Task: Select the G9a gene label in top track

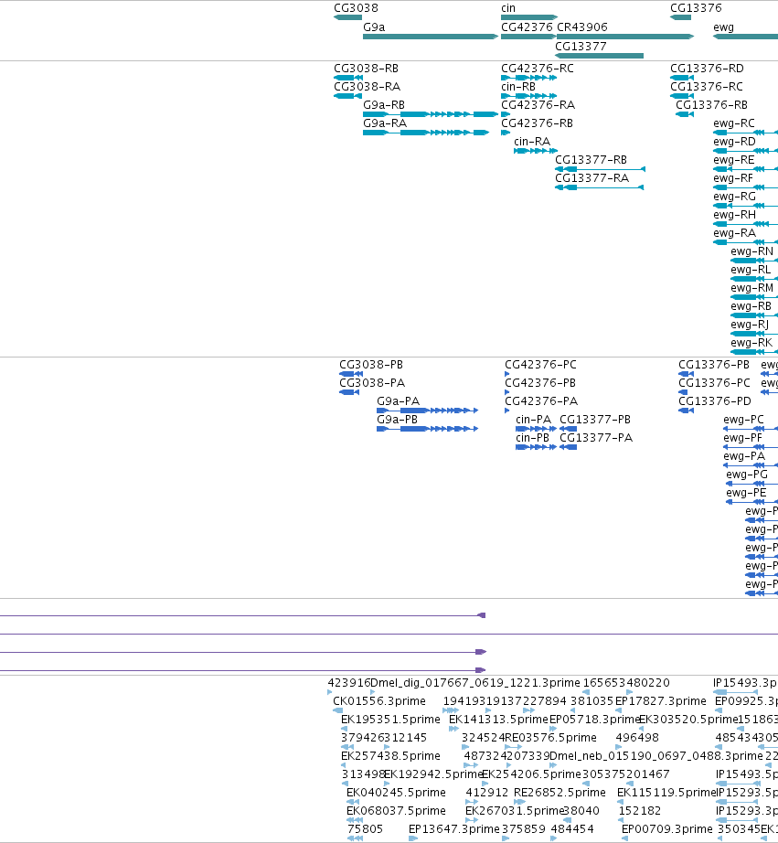Action: pos(374,27)
